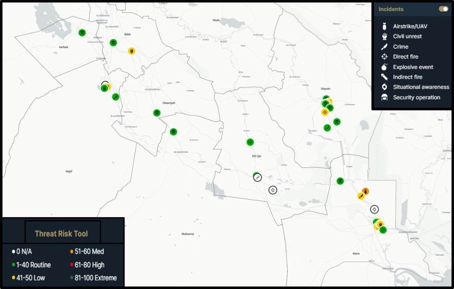Viewport: 454px width, 289px height.
Task: Select the green security marker below Diwaniyah label
Action: [x=157, y=113]
